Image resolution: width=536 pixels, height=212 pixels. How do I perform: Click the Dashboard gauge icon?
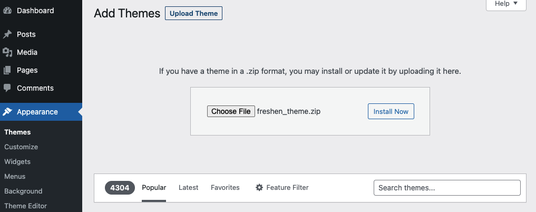tap(7, 11)
